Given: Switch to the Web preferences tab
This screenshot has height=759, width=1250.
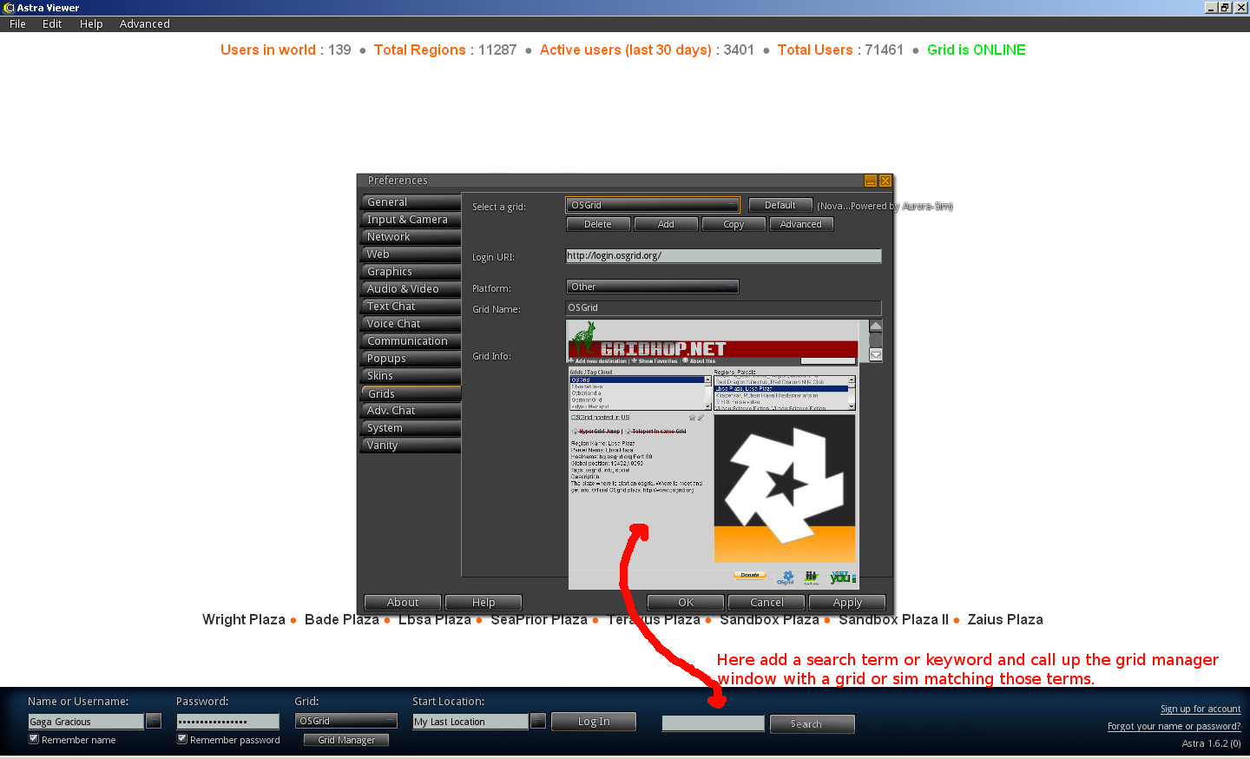Looking at the screenshot, I should 411,254.
